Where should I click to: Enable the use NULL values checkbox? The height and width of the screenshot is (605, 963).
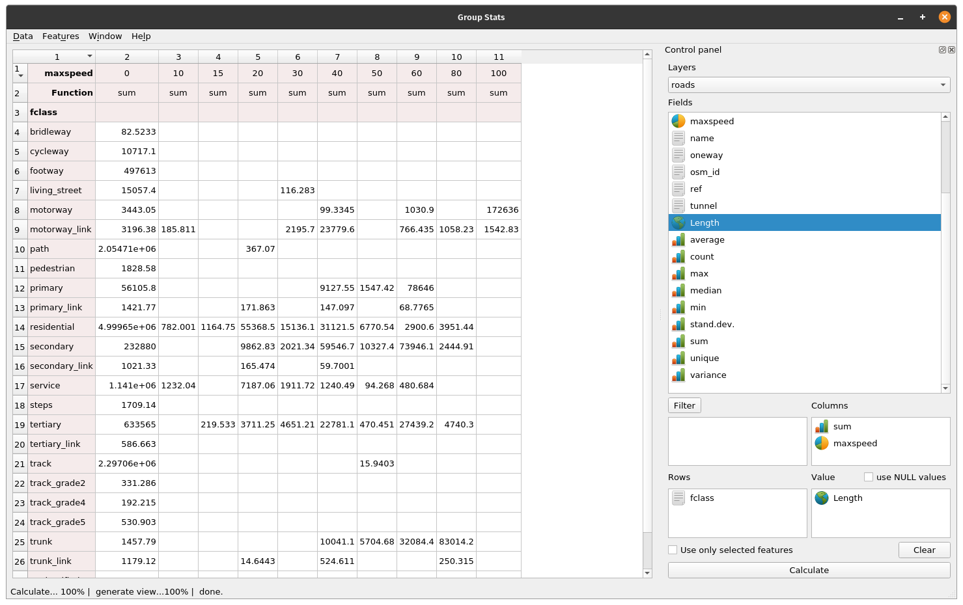(869, 477)
